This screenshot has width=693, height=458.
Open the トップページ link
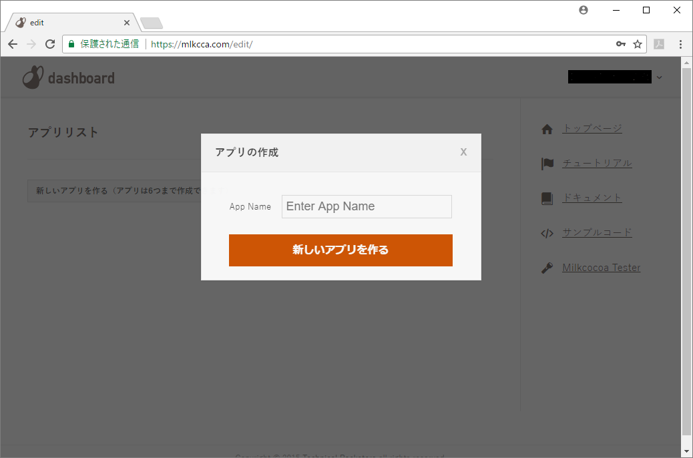coord(592,128)
